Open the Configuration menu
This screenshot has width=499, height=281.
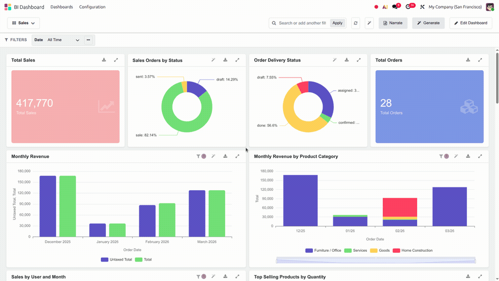(92, 7)
